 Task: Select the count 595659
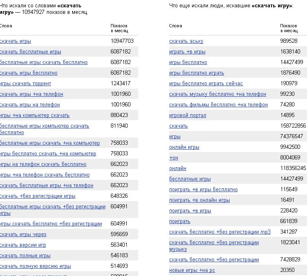click(119, 234)
